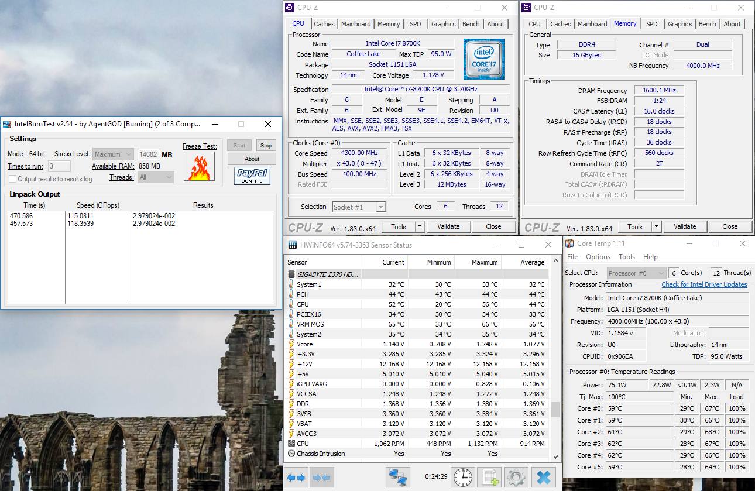Reset the elapsed time clock icon in HWiNFO64

pyautogui.click(x=463, y=478)
